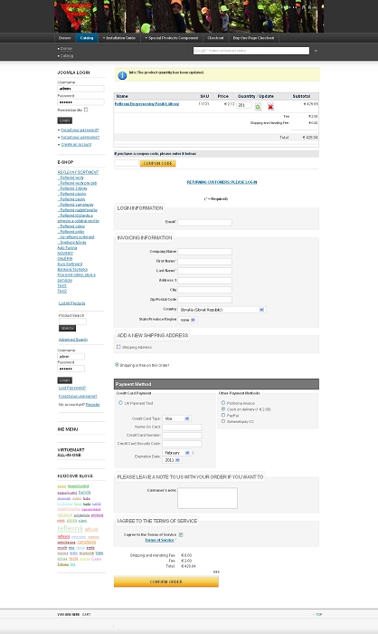Click the Company Name input field
This screenshot has width=378, height=634.
point(204,252)
